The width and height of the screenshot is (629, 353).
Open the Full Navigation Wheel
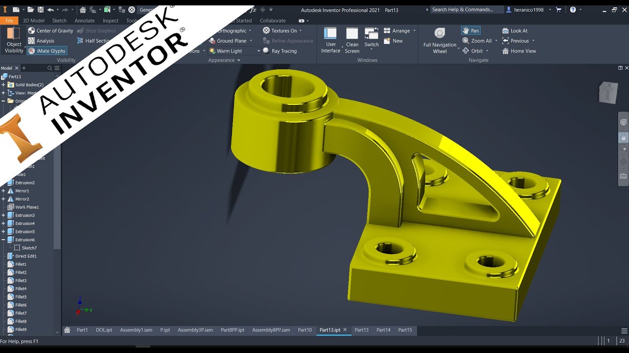click(x=440, y=40)
